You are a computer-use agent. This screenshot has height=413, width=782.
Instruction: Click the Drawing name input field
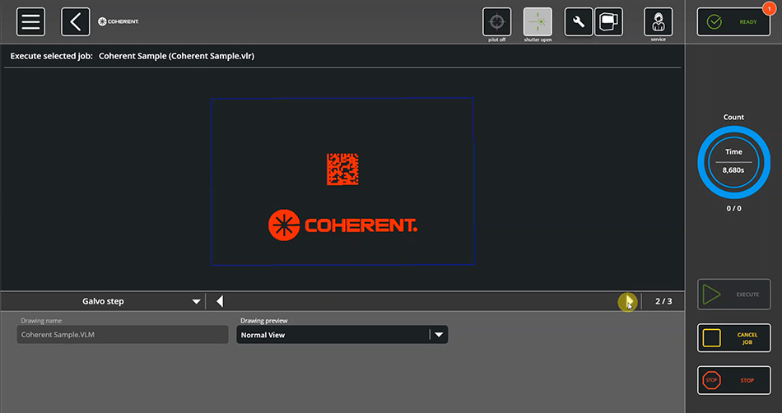[x=123, y=335]
